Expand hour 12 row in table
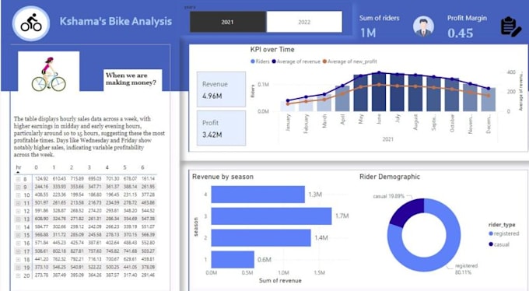 pos(18,212)
